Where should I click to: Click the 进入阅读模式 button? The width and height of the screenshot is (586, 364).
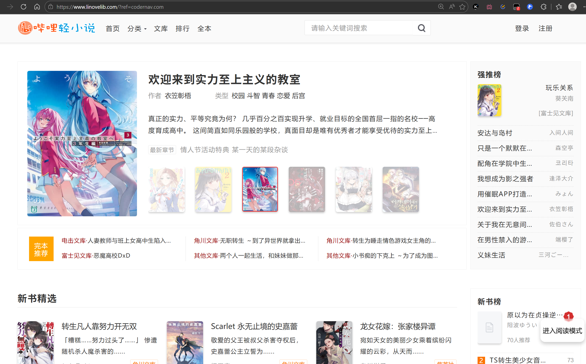[562, 331]
